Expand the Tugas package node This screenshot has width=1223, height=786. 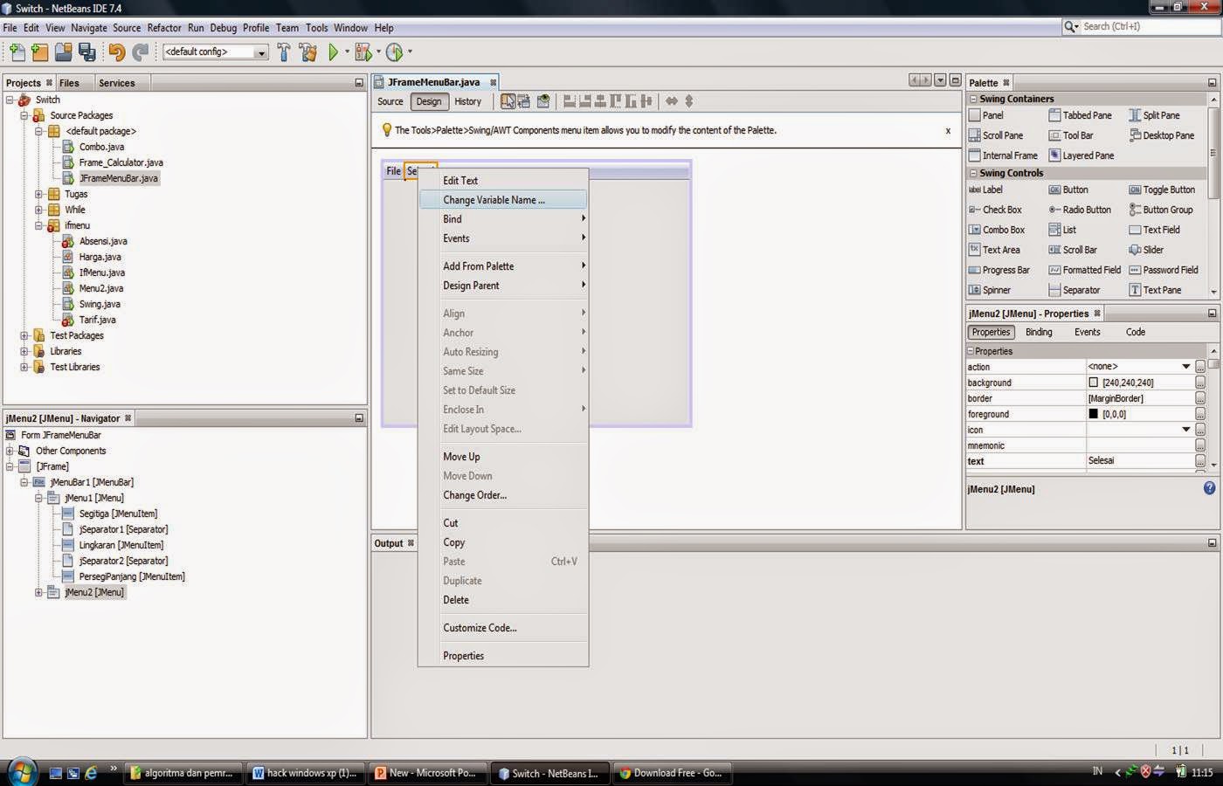click(38, 194)
